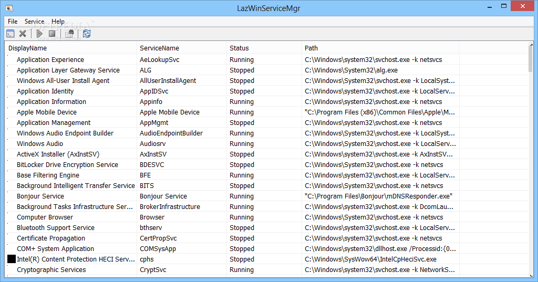Select the Application Management service
Viewport: 538px width, 282px height.
(x=54, y=123)
